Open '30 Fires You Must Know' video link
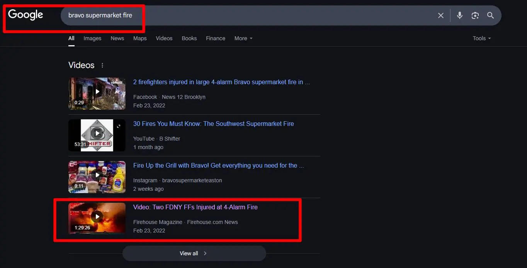The height and width of the screenshot is (268, 527). pyautogui.click(x=214, y=124)
